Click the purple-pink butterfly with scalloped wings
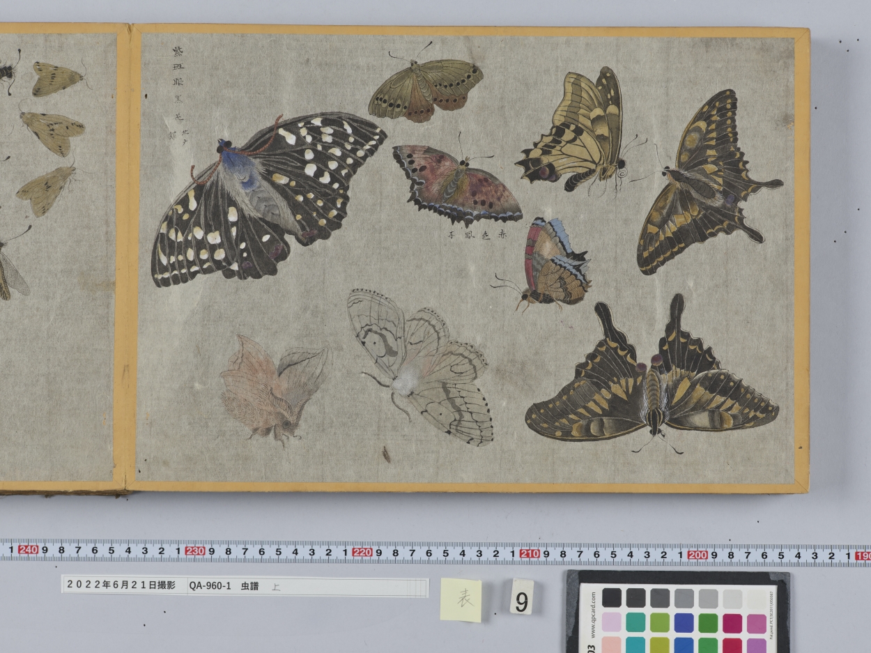The width and height of the screenshot is (871, 653). (x=456, y=183)
